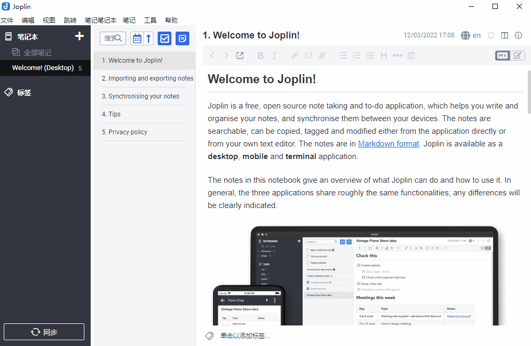
Task: Attach file paperclip icon
Action: point(322,55)
